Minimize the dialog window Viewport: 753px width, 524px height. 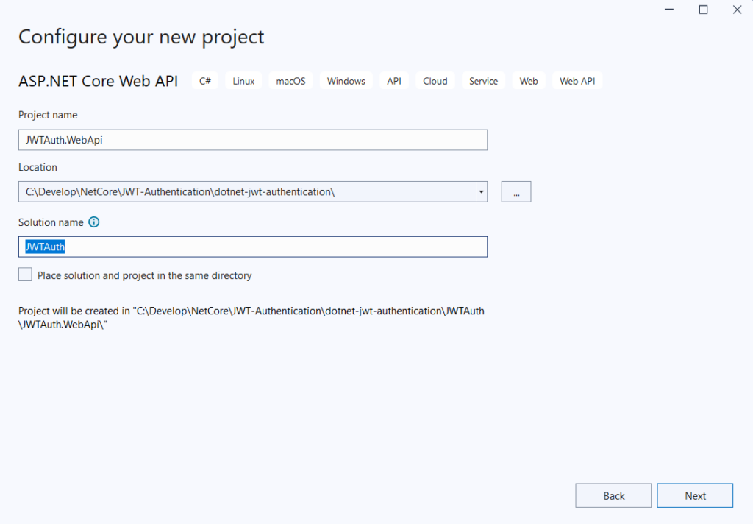coord(669,10)
